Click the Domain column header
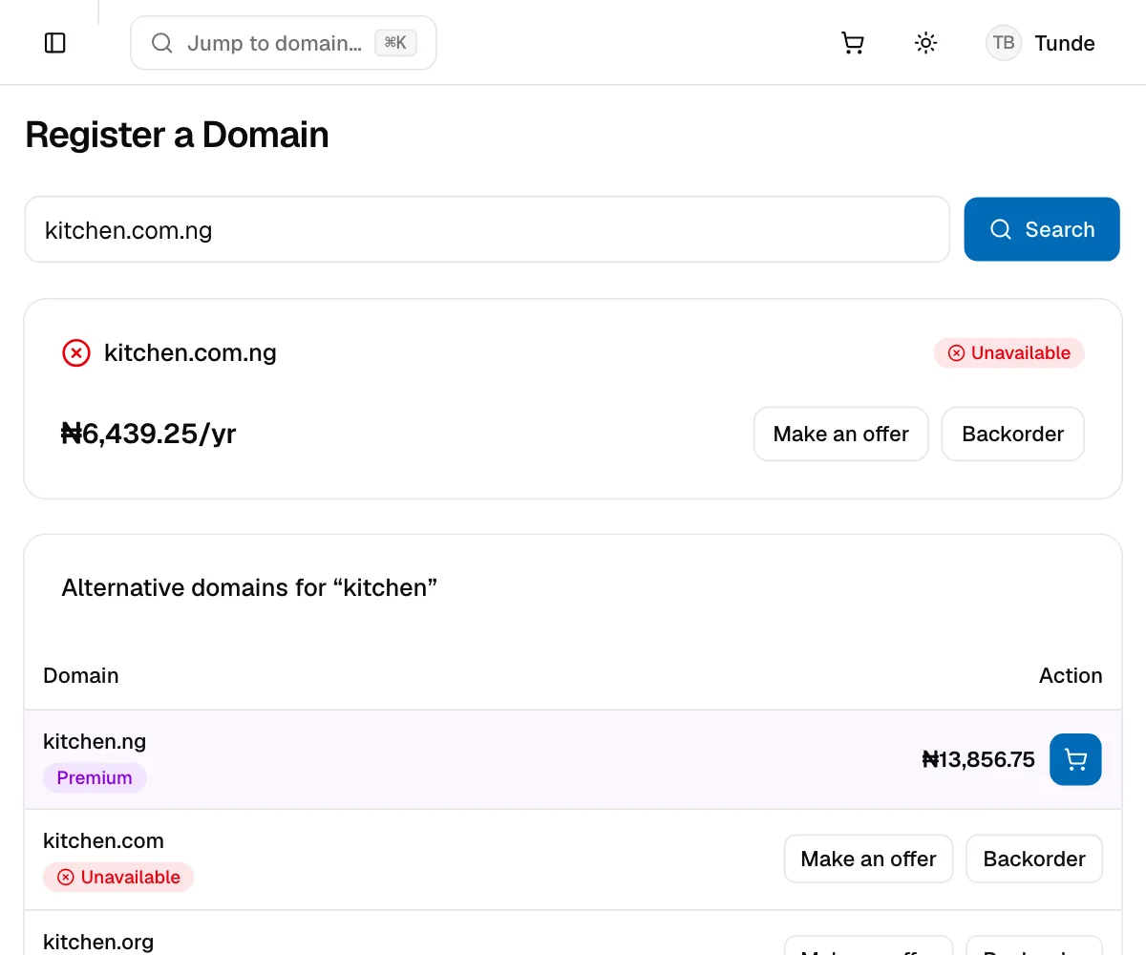 [x=81, y=675]
